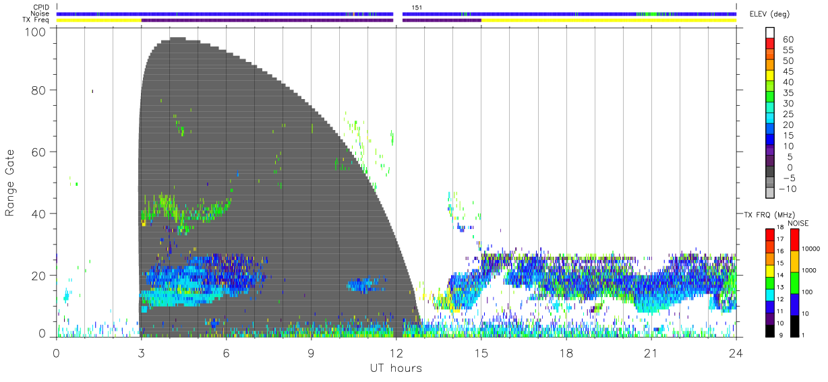Click the 'Range Gate' y-axis title
Viewport: 828px width, 382px height.
11,183
